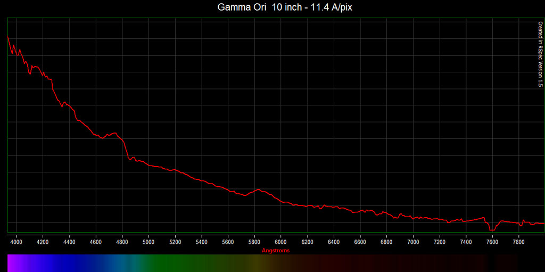Select the 4400 wavelength tick label
This screenshot has height=272, width=545.
point(69,242)
